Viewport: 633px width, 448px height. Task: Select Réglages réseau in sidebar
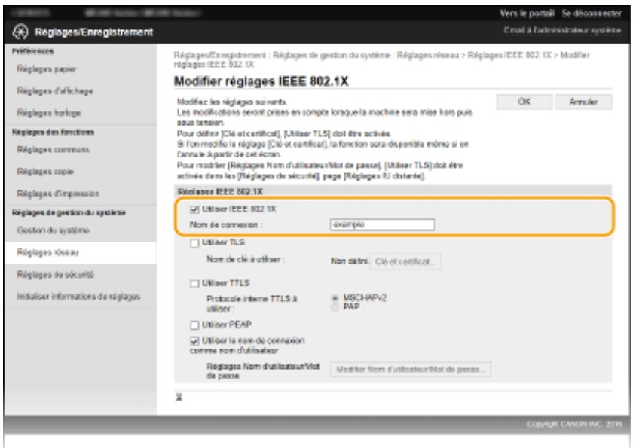click(81, 252)
